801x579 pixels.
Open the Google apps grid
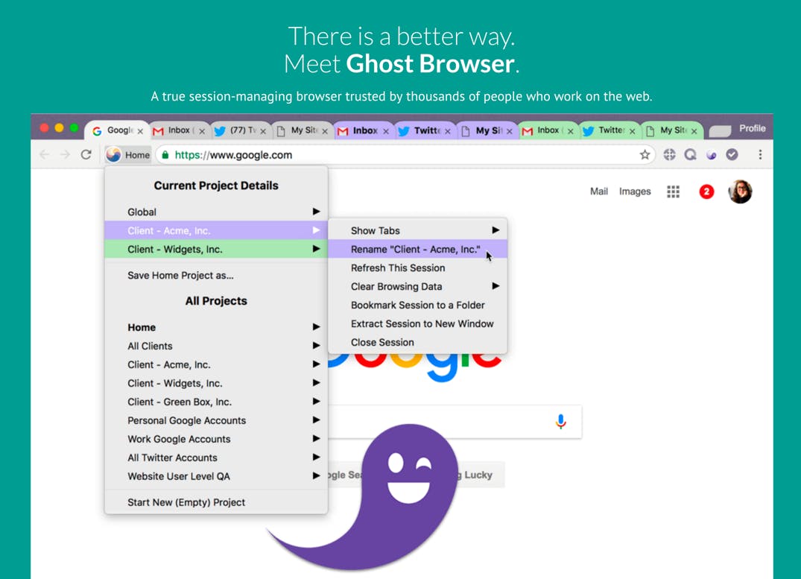674,192
